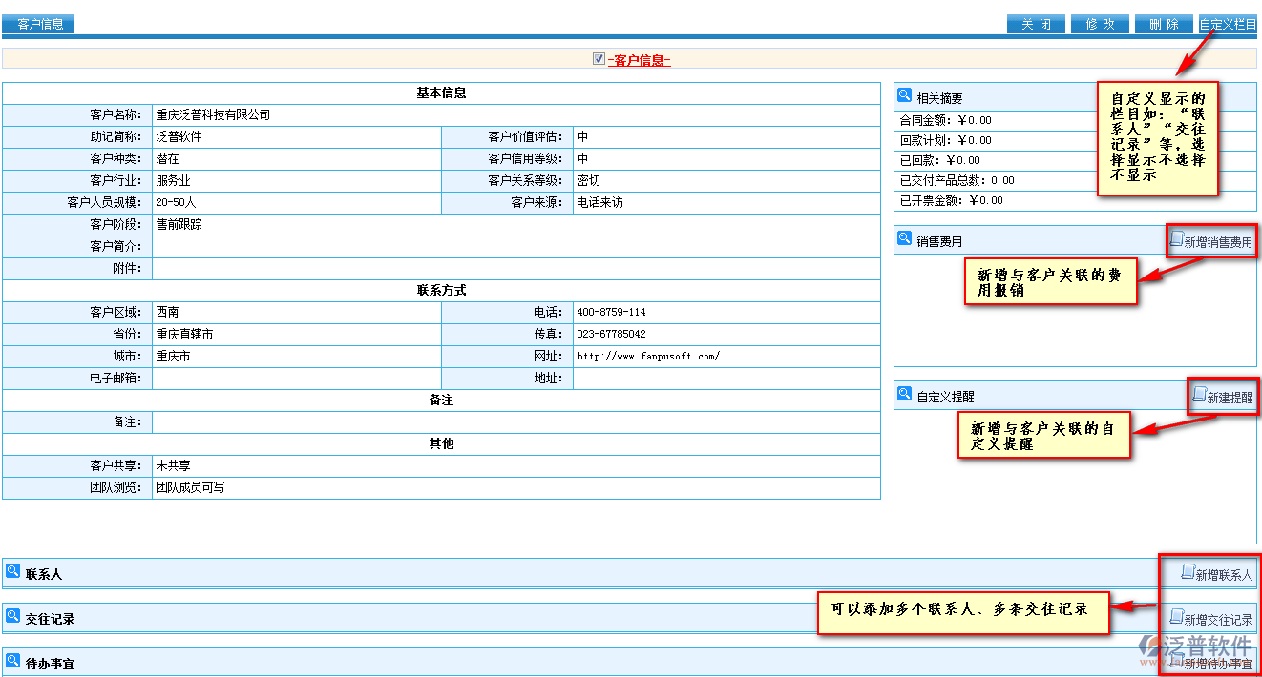The height and width of the screenshot is (677, 1262).
Task: Expand the 交往记录 section header
Action: pyautogui.click(x=50, y=619)
